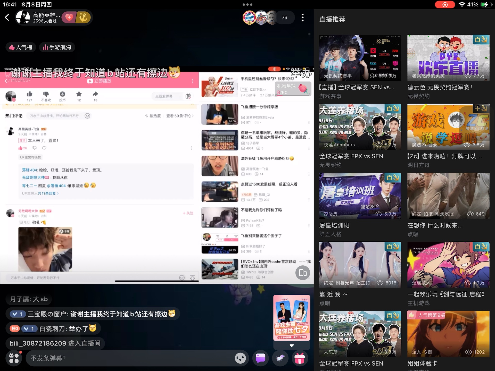Select 第五人格 category label
The image size is (495, 371).
point(330,234)
